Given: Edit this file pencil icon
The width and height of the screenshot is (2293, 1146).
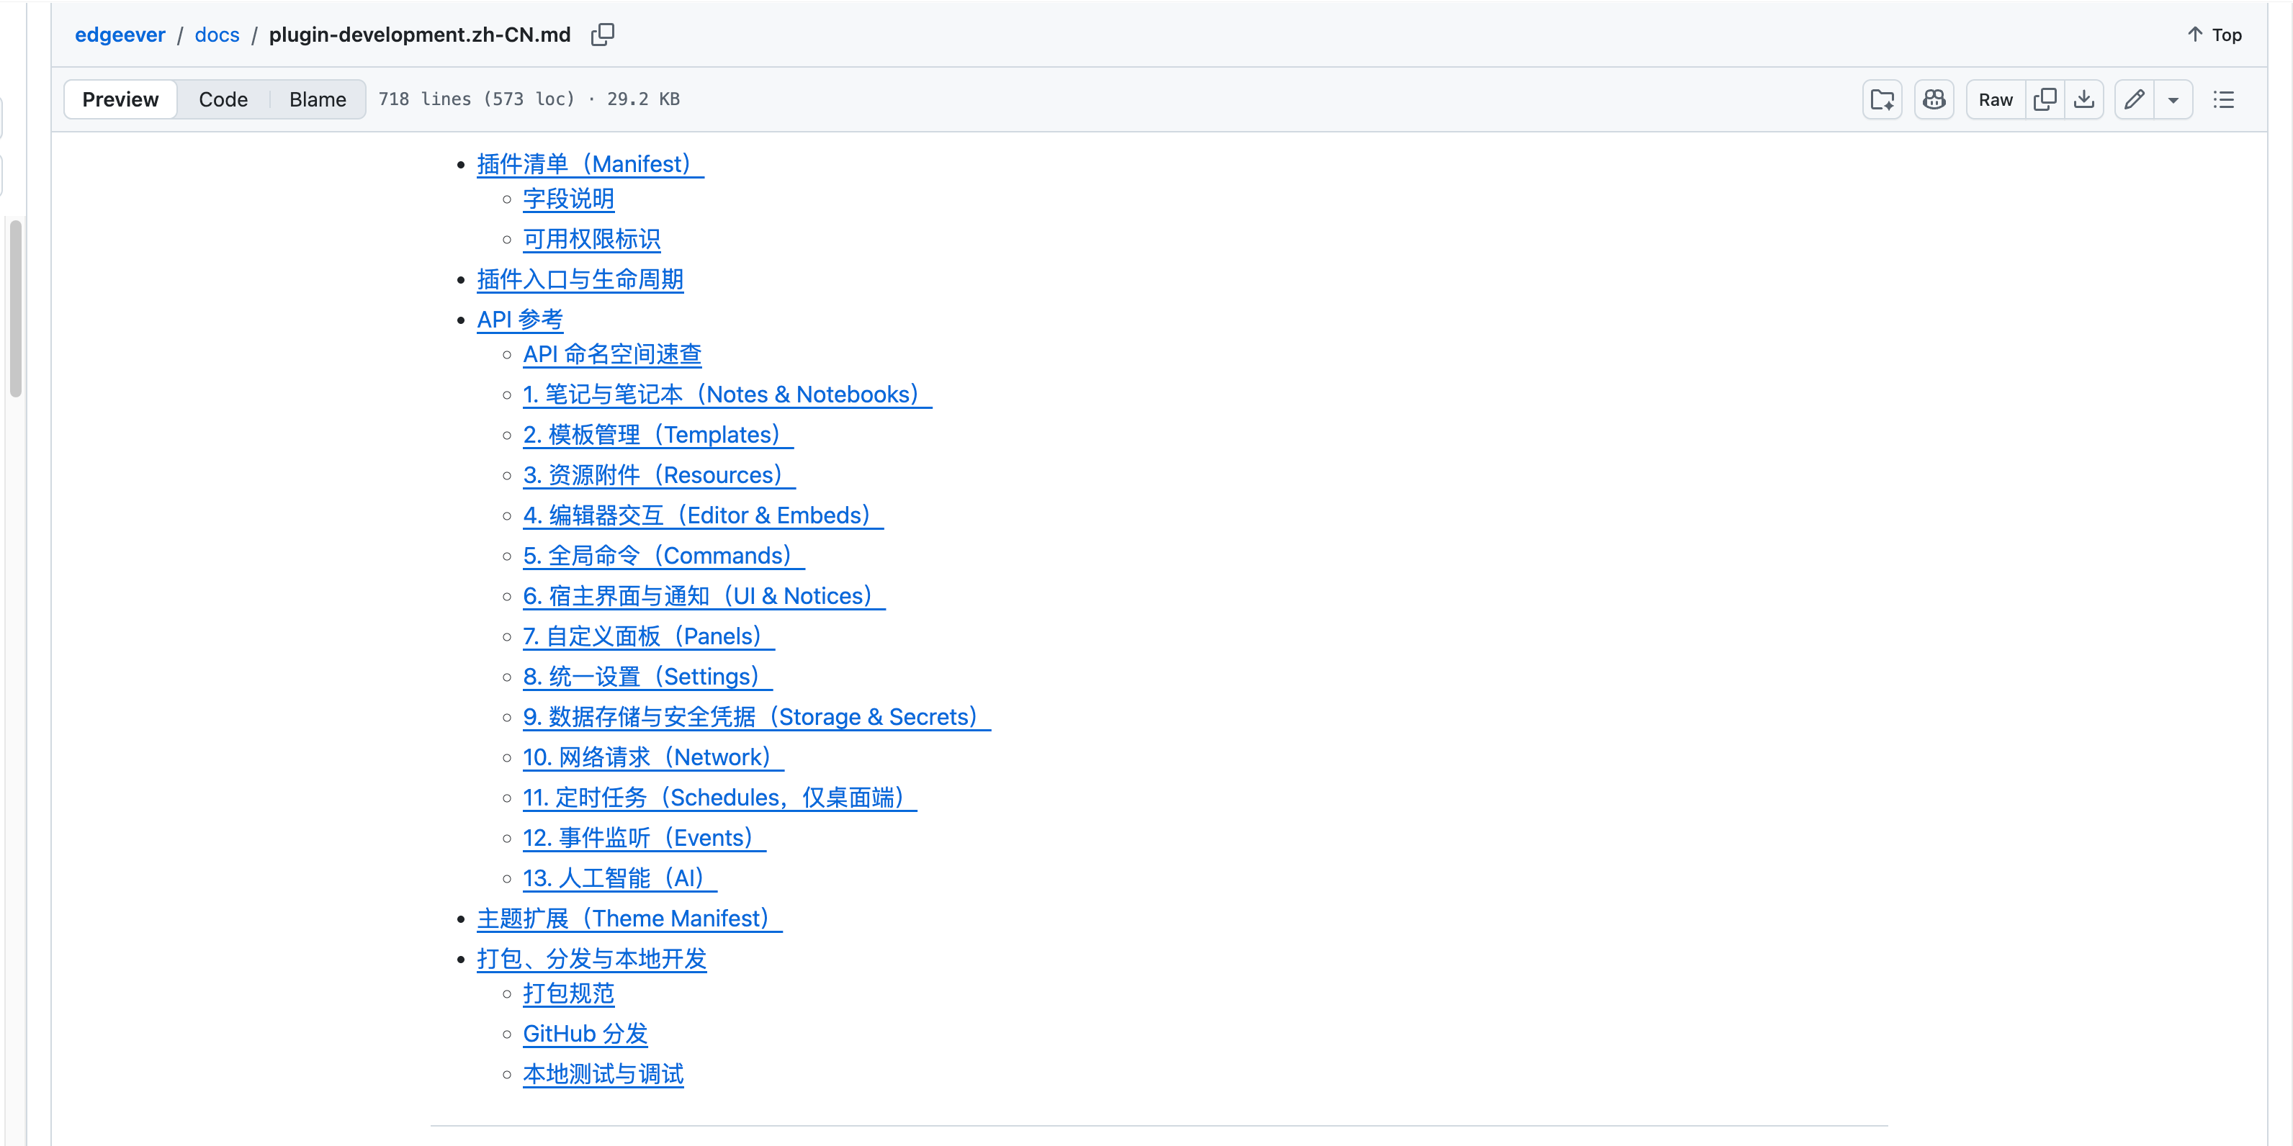Looking at the screenshot, I should click(2135, 99).
